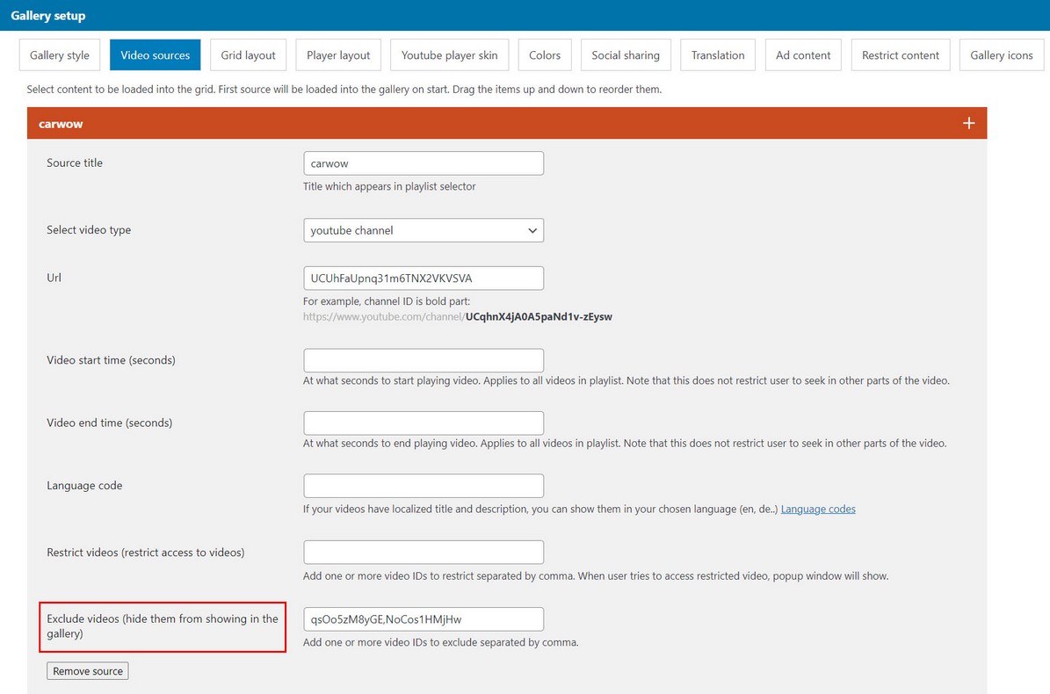
Task: Open the Translation tab
Action: [718, 54]
